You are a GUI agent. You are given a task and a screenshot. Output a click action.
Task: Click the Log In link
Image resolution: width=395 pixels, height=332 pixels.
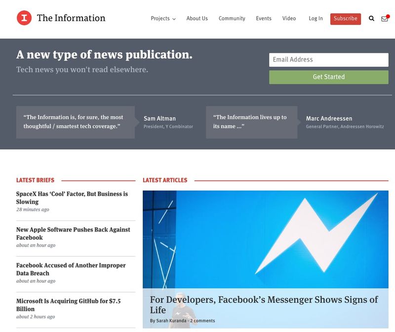[x=316, y=19]
